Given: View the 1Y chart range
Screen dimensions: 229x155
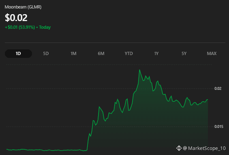Looking at the screenshot, I should click(156, 54).
